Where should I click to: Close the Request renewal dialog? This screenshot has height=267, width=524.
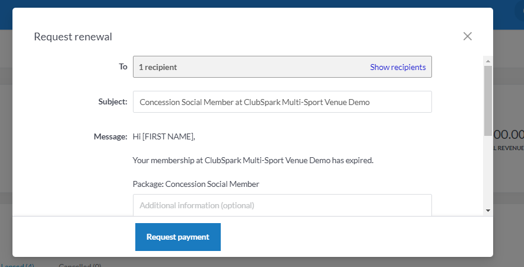[468, 36]
